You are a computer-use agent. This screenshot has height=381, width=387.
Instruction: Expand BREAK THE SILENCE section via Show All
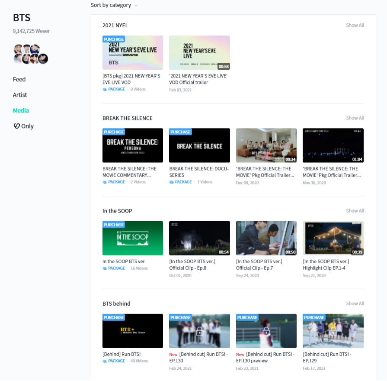coord(355,118)
